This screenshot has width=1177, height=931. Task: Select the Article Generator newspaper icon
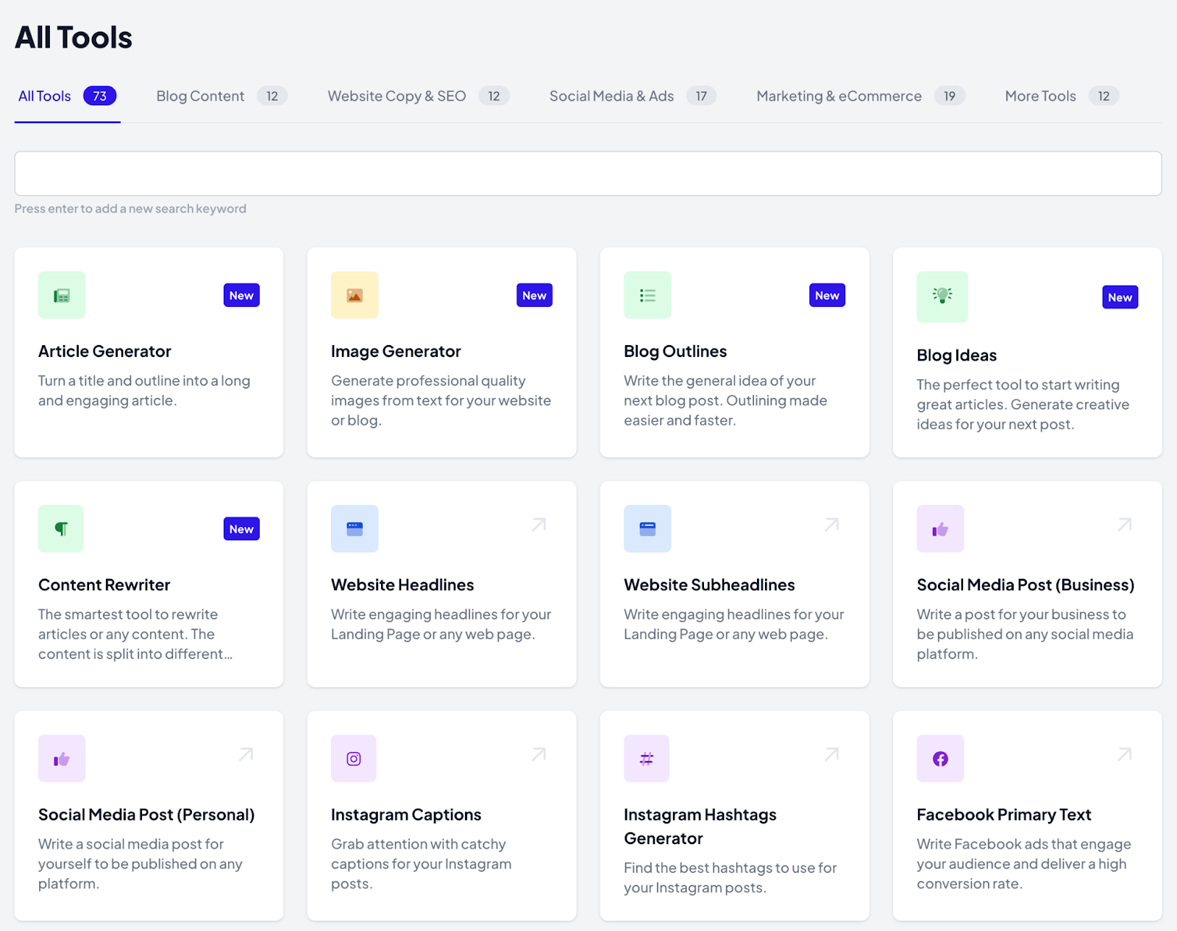click(62, 294)
